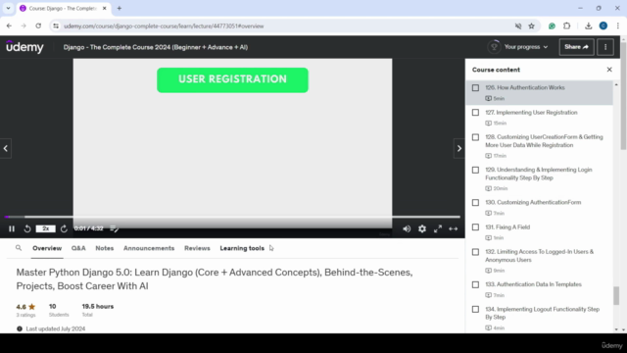Viewport: 627px width, 353px height.
Task: Search course content magnifier
Action: point(19,248)
